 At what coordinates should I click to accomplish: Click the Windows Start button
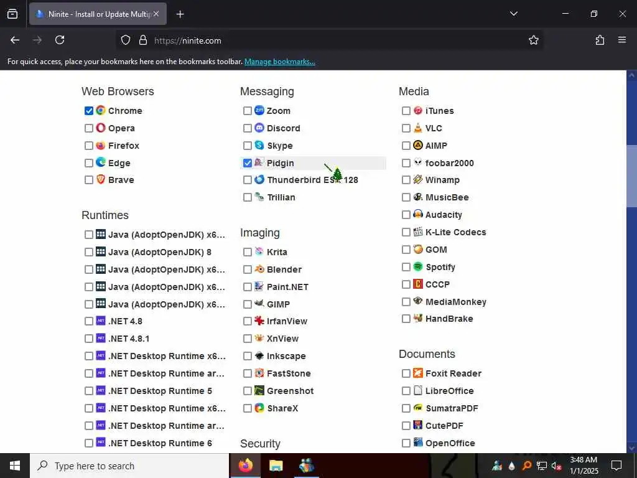[15, 466]
